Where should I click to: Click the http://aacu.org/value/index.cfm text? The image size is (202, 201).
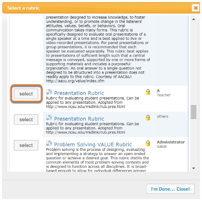75,81
